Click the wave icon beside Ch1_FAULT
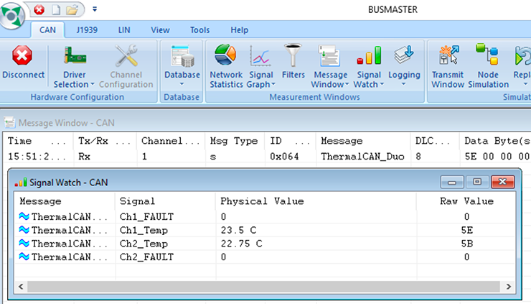531x304 pixels. pos(24,216)
